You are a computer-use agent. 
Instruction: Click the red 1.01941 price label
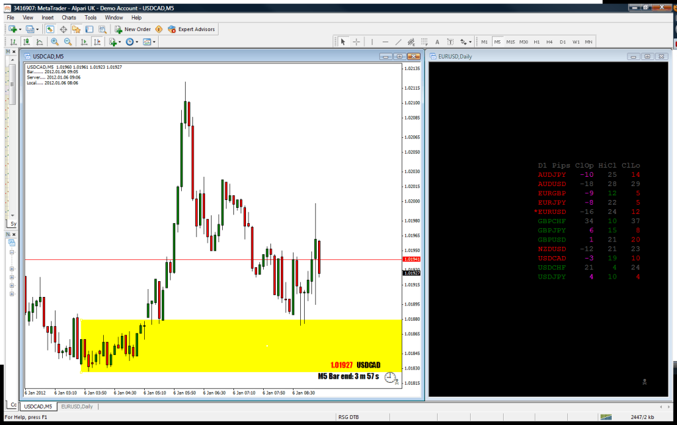(411, 259)
